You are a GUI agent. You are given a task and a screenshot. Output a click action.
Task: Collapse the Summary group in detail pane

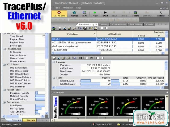tap(54, 62)
